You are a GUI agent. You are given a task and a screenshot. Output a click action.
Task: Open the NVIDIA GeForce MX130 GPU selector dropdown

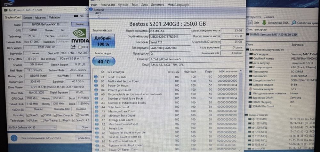pyautogui.click(x=32, y=127)
